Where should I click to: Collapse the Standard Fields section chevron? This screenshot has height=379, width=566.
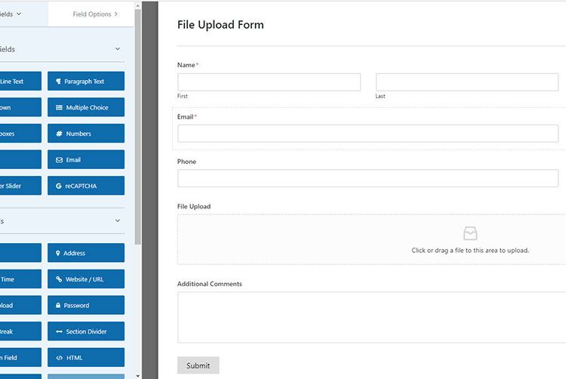tap(117, 49)
